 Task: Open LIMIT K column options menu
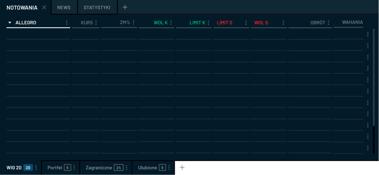tap(208, 22)
